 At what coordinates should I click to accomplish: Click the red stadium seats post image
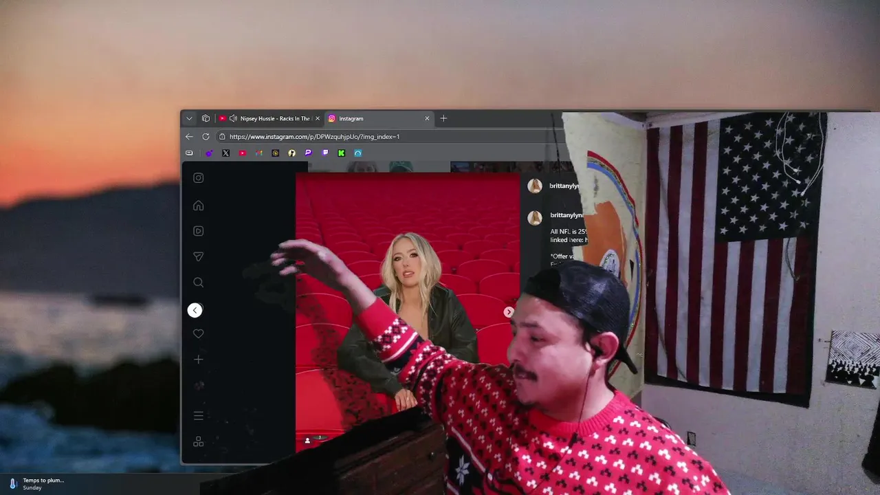[x=408, y=313]
